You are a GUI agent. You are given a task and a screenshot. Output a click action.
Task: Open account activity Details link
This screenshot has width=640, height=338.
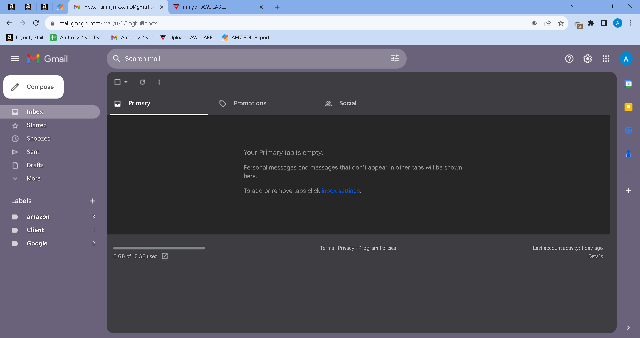[595, 256]
